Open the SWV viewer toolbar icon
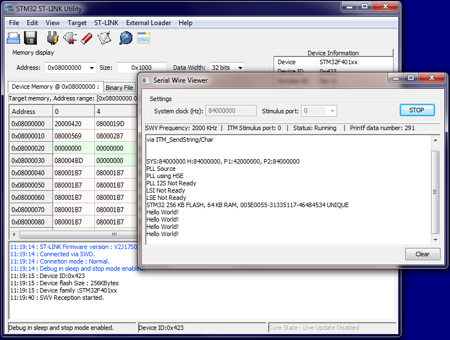This screenshot has height=340, width=450. [143, 38]
